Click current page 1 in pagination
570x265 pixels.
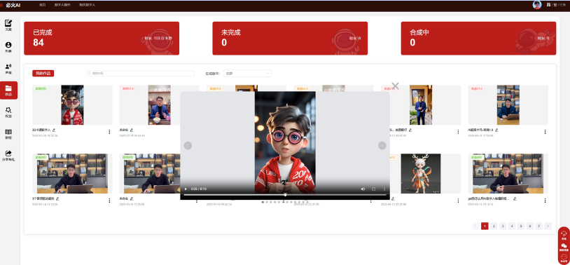pyautogui.click(x=485, y=226)
